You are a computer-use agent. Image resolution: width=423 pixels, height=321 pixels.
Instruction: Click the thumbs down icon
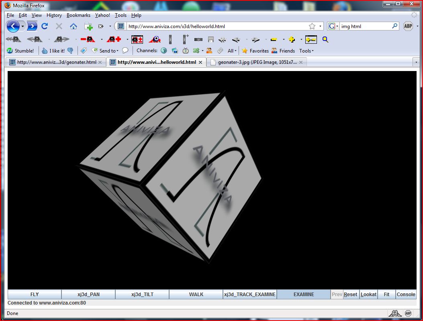coord(70,51)
